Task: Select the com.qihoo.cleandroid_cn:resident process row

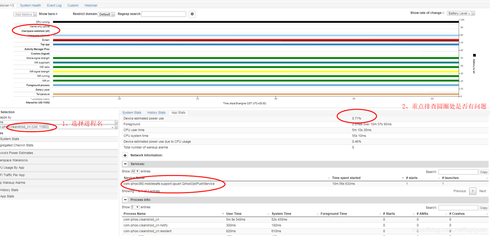Action: (x=305, y=231)
